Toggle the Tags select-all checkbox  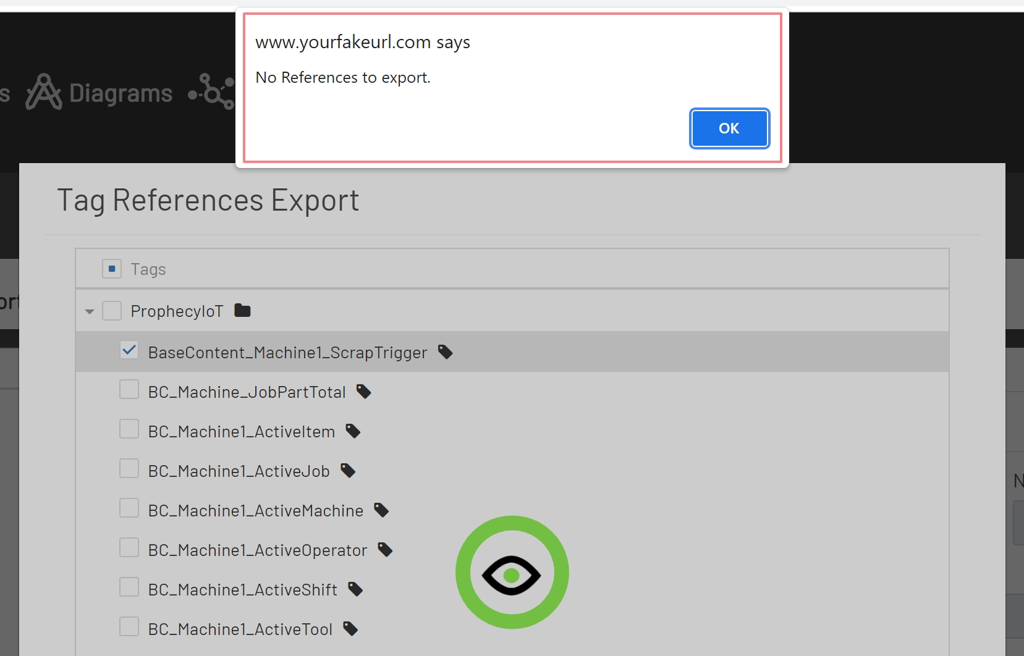click(112, 269)
